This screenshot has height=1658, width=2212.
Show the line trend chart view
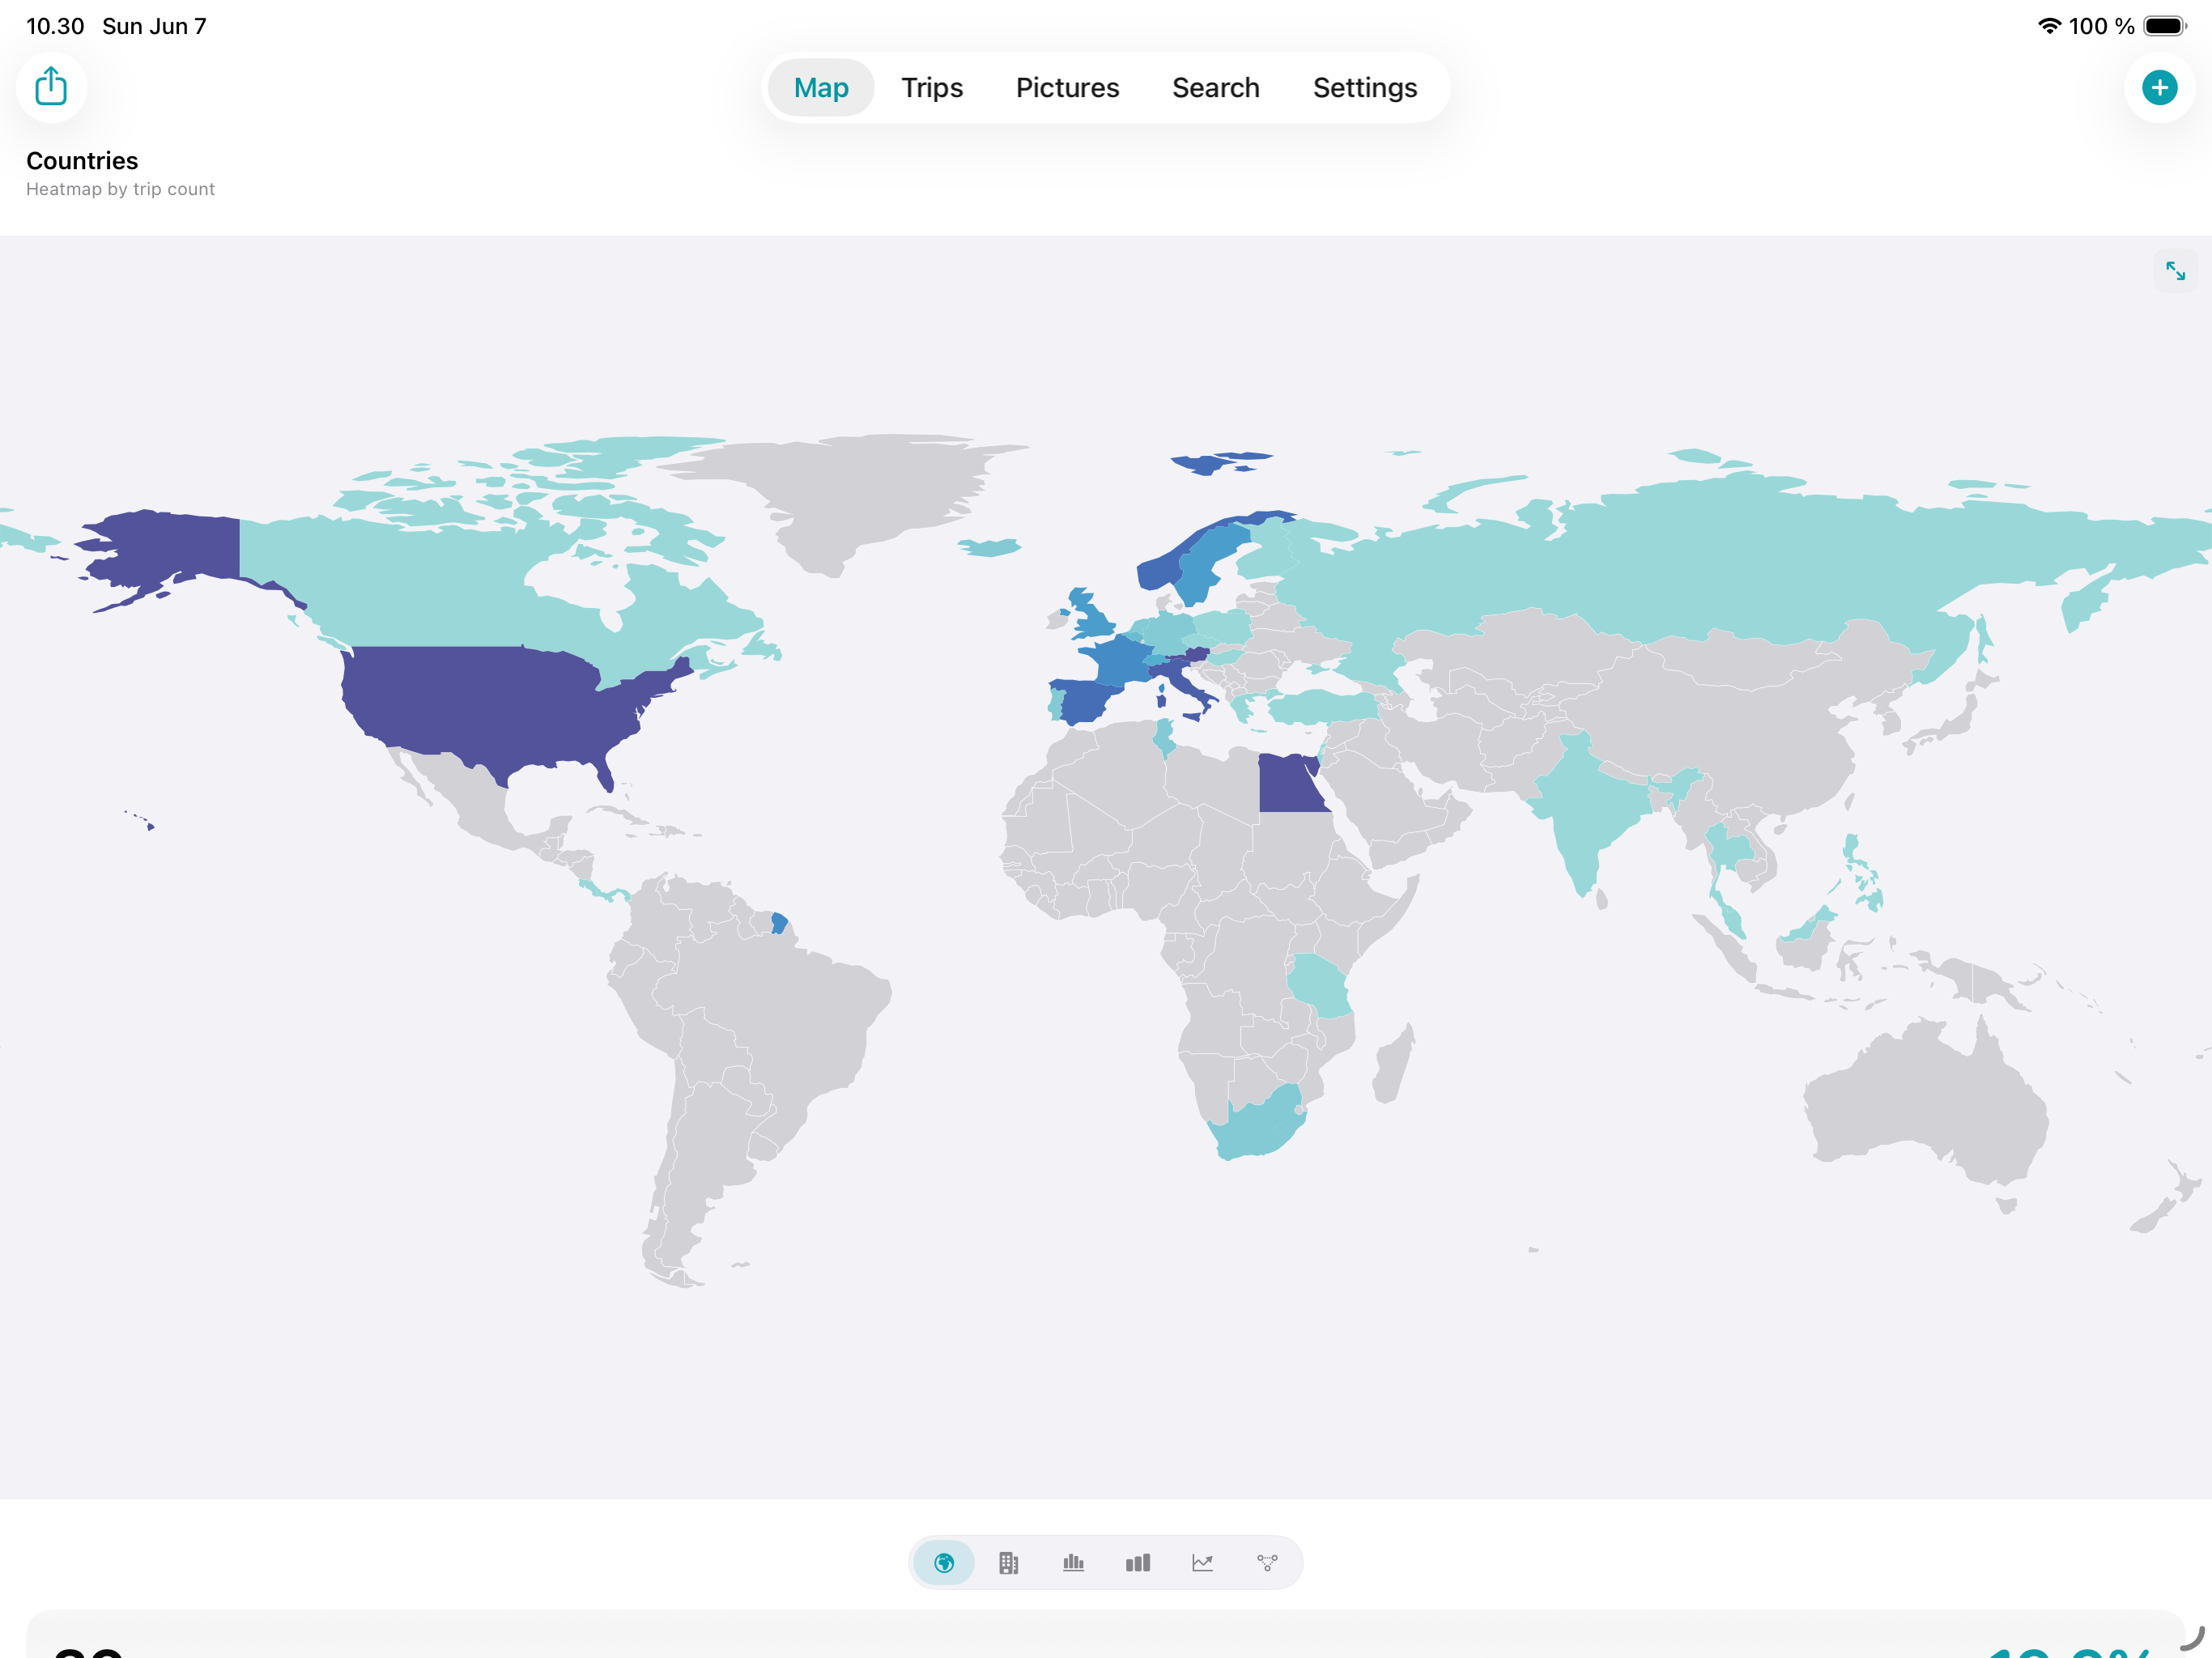pos(1202,1562)
